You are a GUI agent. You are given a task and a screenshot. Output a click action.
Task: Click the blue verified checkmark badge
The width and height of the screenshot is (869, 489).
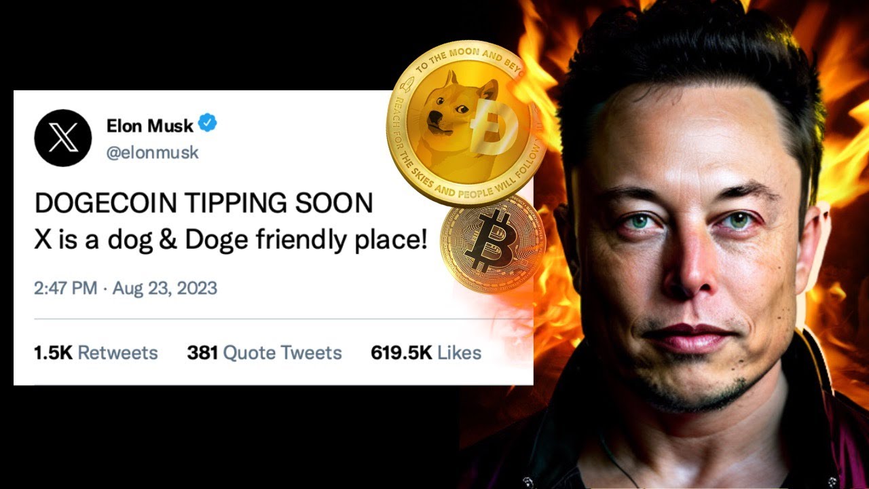coord(207,124)
